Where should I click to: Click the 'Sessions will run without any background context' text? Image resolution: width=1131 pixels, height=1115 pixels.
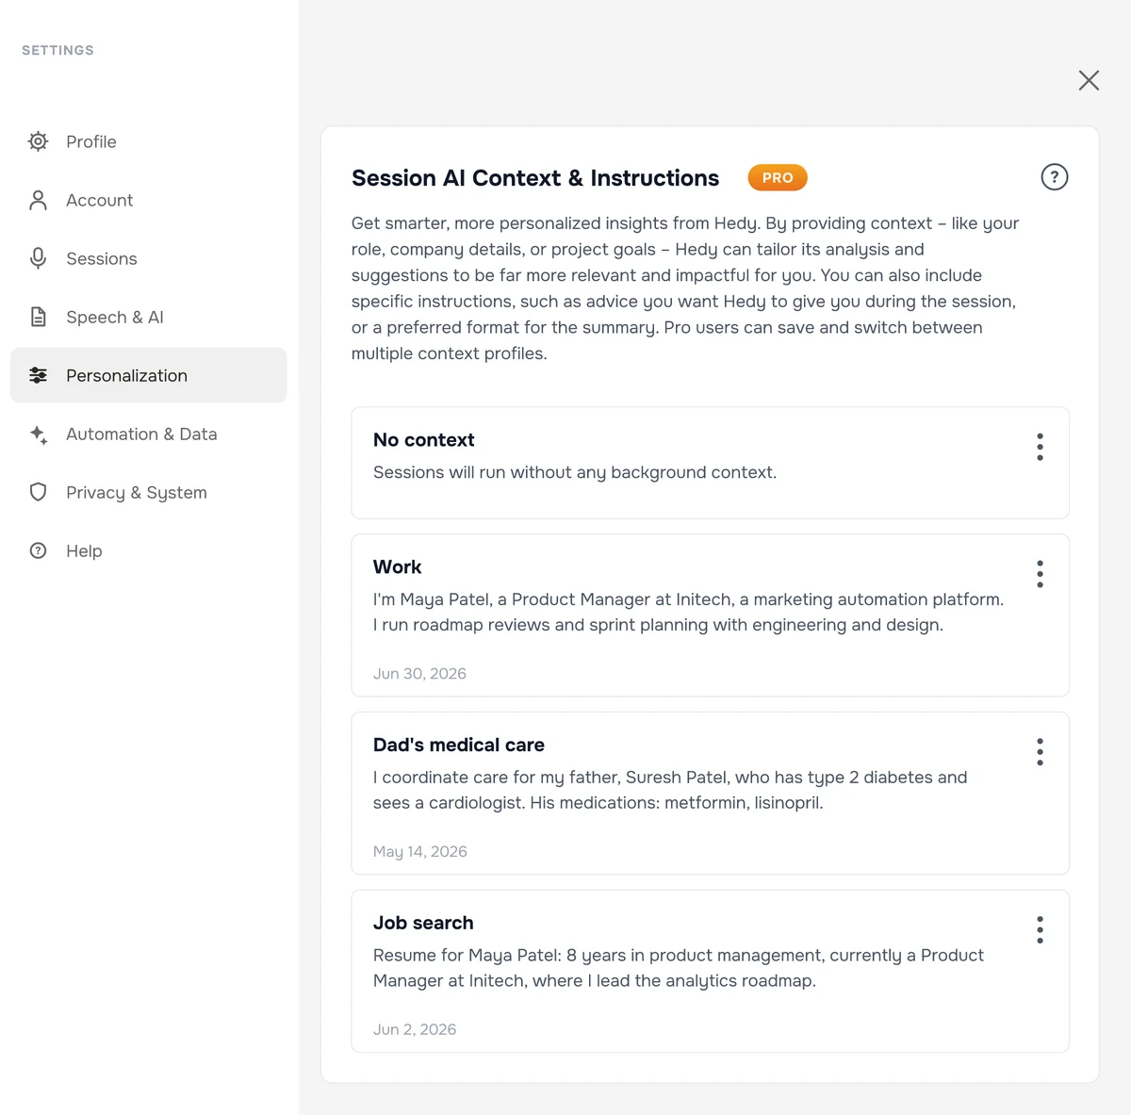[x=575, y=472]
